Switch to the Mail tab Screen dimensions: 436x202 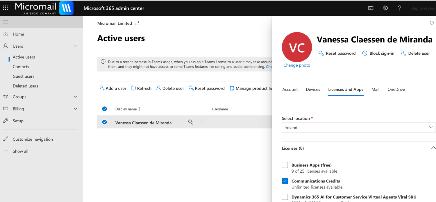[x=375, y=90]
